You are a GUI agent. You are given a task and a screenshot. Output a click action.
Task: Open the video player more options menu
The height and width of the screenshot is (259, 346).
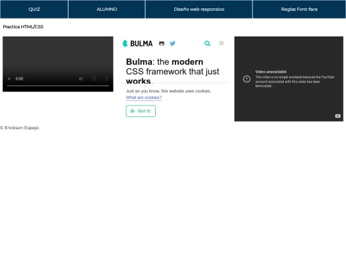106,79
